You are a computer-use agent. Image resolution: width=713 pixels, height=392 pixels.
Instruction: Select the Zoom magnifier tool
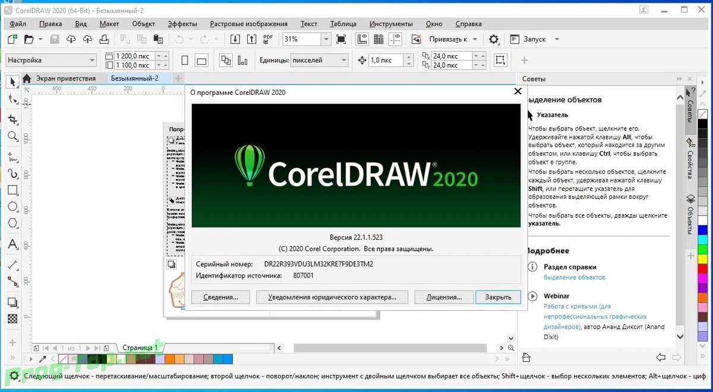pyautogui.click(x=12, y=136)
